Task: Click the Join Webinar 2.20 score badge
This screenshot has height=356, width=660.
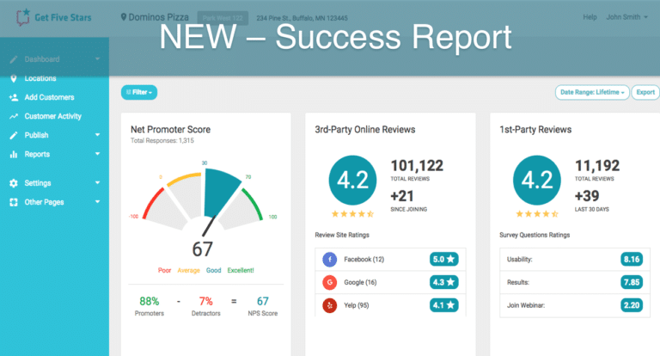Action: pos(632,305)
